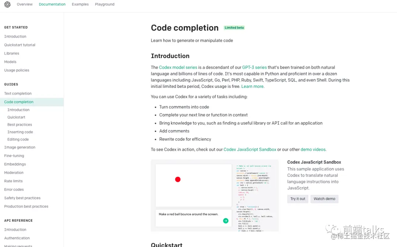Open Rate limits guide
Image resolution: width=397 pixels, height=247 pixels.
(14, 181)
